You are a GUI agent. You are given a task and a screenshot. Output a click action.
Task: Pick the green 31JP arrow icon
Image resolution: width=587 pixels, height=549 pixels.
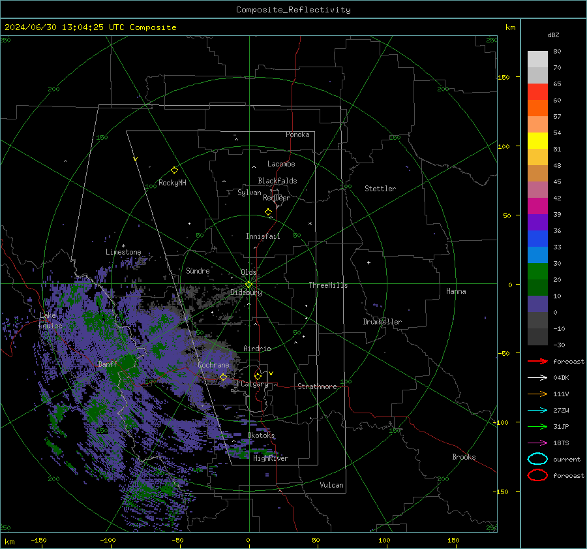(x=537, y=426)
